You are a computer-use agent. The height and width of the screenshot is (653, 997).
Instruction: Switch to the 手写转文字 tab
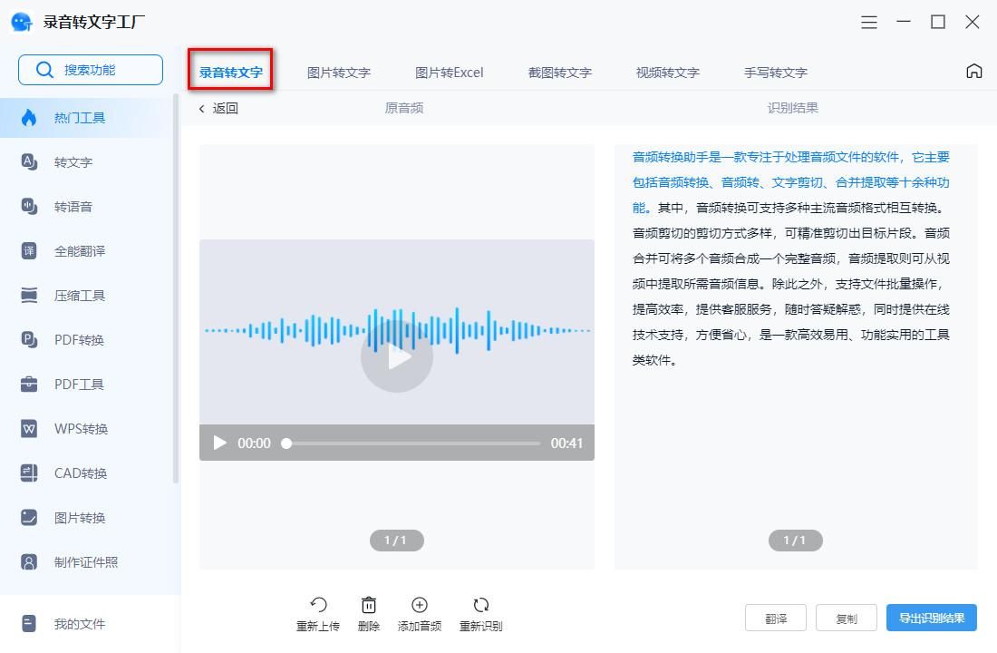(x=776, y=73)
